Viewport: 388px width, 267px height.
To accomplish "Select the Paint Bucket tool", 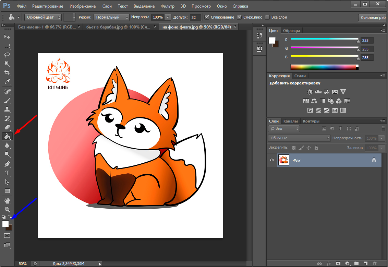I will coord(7,136).
